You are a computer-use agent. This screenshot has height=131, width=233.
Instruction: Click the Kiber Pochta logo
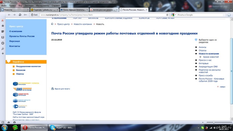tap(21, 95)
